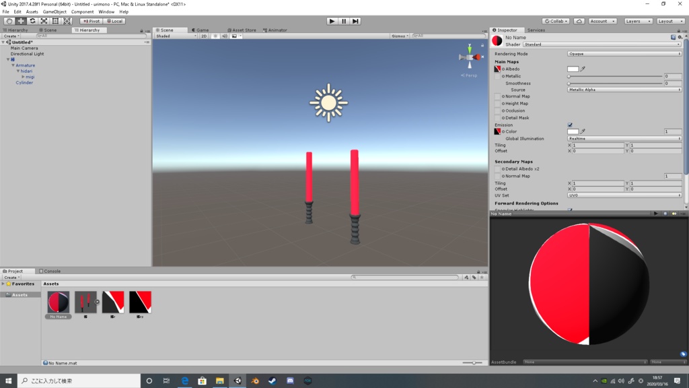Open Hierarchy Create dropdown
Image resolution: width=689 pixels, height=388 pixels.
[x=11, y=36]
